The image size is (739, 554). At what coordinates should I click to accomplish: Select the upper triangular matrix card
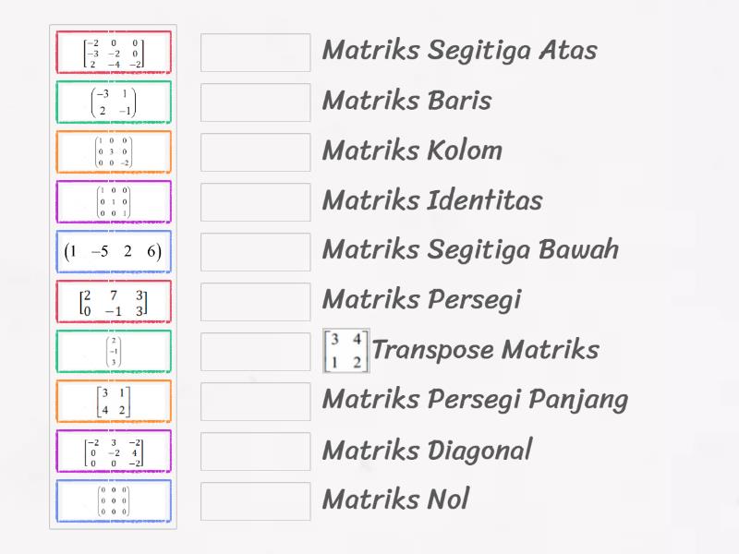(114, 452)
